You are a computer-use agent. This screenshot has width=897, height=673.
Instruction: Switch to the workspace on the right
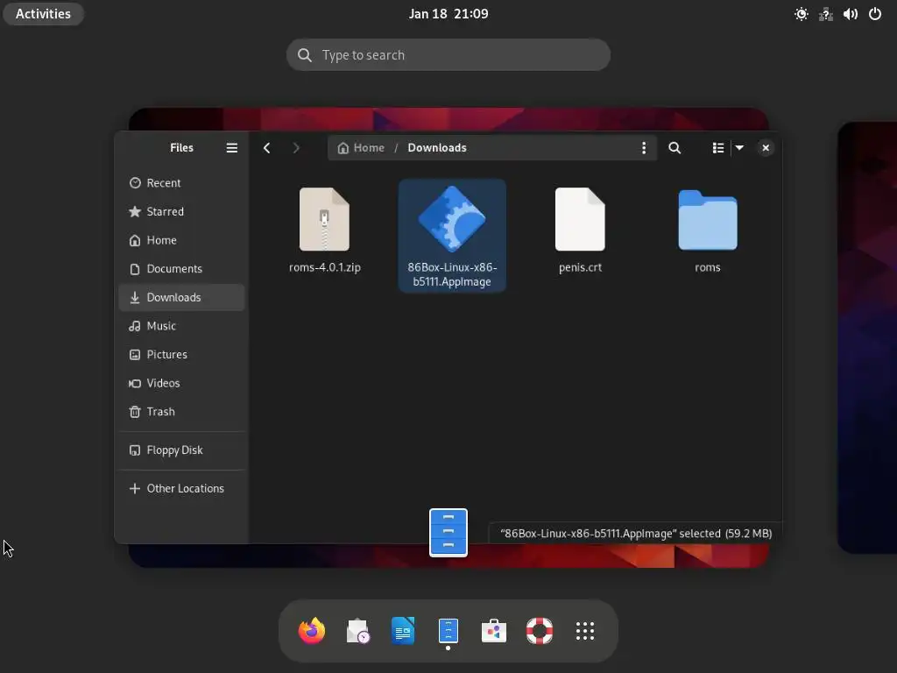[867, 337]
